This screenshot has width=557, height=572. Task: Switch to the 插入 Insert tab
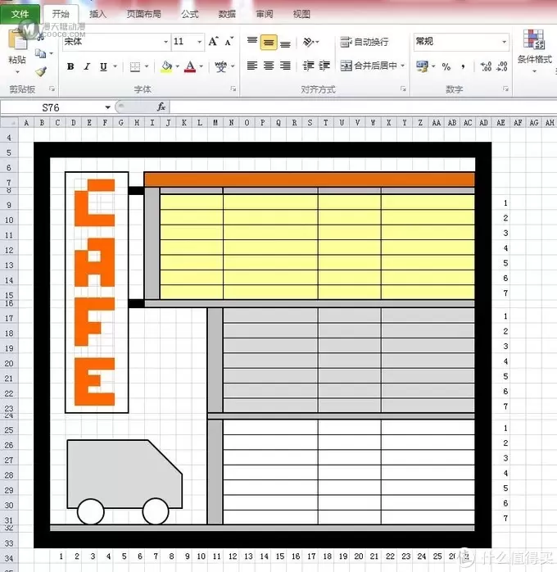coord(98,14)
